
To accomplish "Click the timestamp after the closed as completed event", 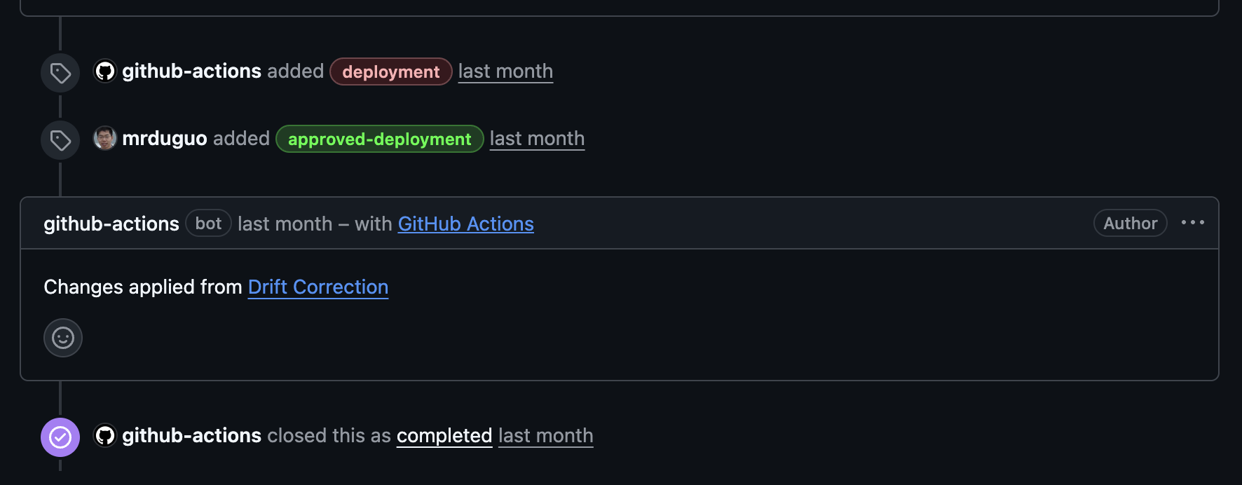I will pos(545,435).
